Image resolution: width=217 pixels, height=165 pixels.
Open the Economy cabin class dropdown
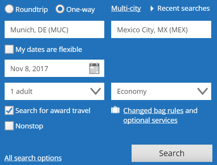pyautogui.click(x=161, y=91)
